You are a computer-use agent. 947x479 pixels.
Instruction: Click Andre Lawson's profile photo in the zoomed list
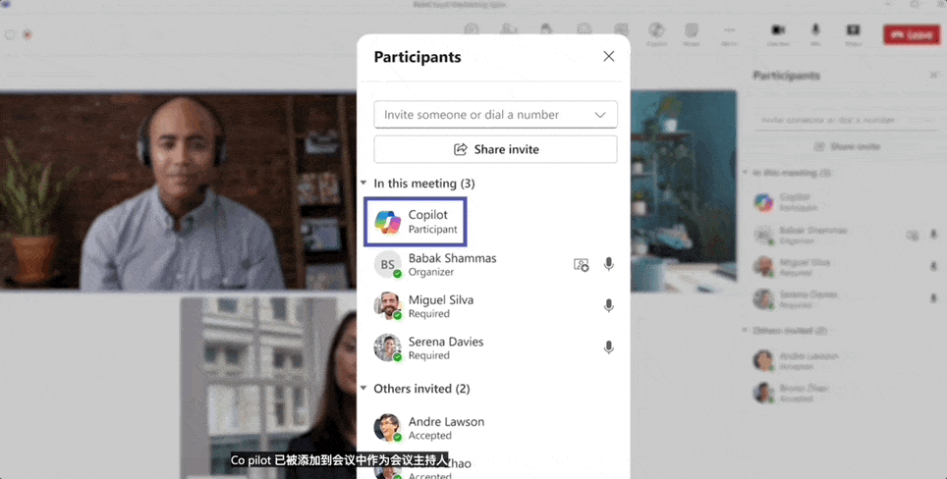pyautogui.click(x=387, y=428)
